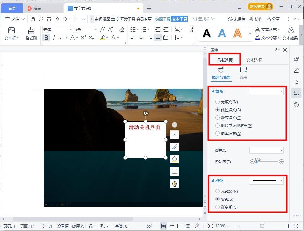
Task: Decrease font size
Action: click(x=110, y=29)
